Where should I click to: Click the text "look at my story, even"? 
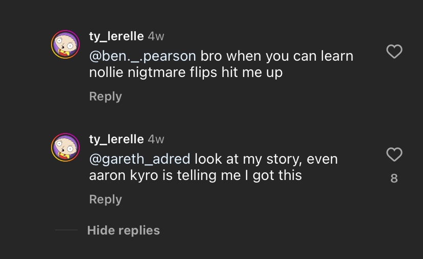tap(266, 159)
